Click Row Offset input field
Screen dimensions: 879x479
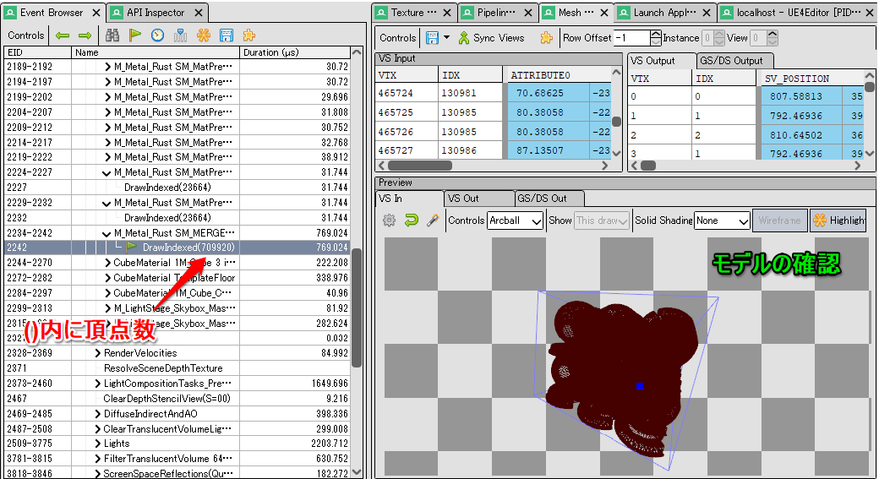[x=632, y=38]
